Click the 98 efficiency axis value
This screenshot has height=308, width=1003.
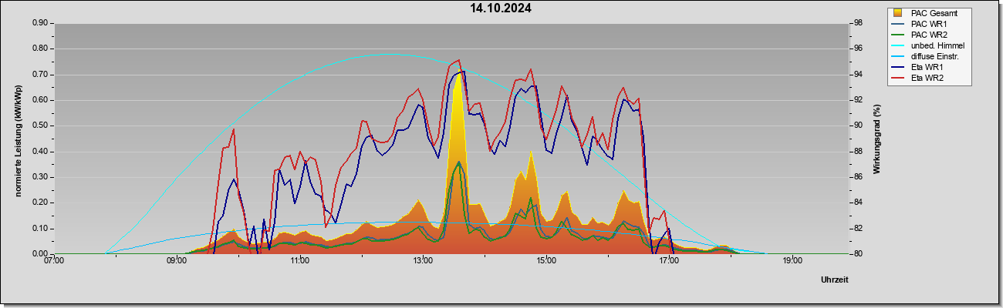(859, 23)
